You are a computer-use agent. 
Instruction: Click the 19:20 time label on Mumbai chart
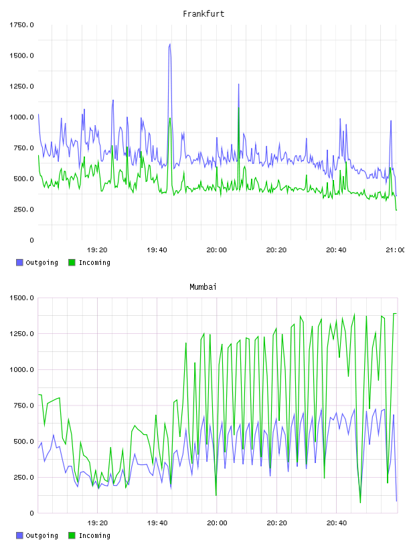[97, 523]
